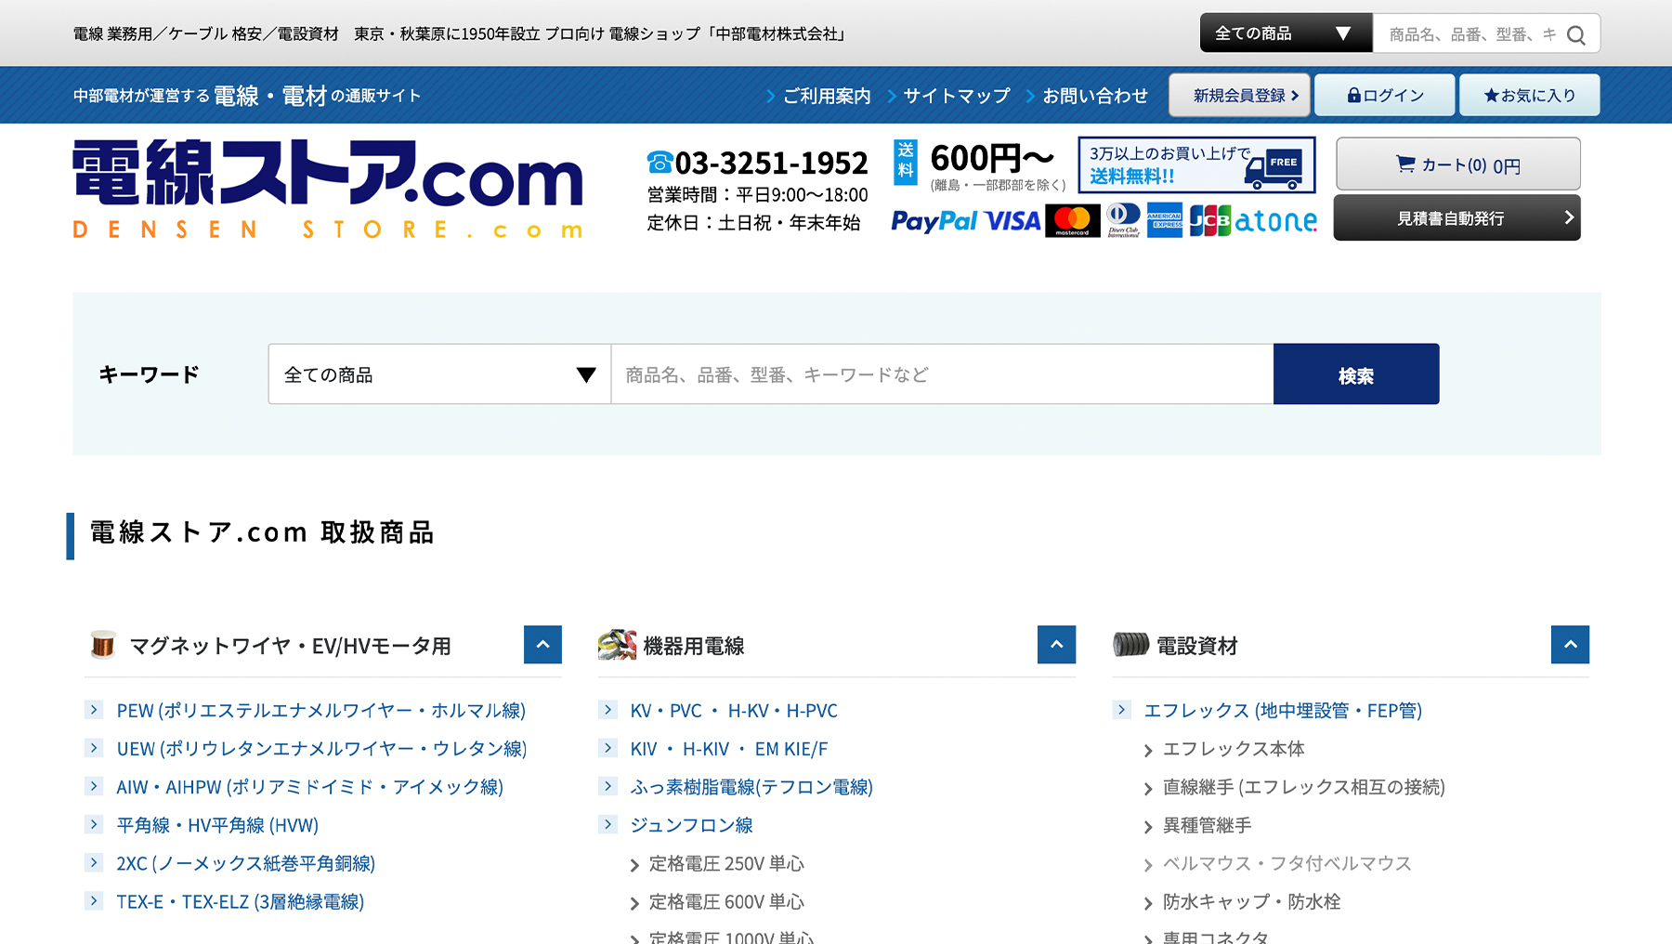Open PEW (ポリエステルエナメルワイヤー) link
This screenshot has width=1672, height=944.
[320, 711]
